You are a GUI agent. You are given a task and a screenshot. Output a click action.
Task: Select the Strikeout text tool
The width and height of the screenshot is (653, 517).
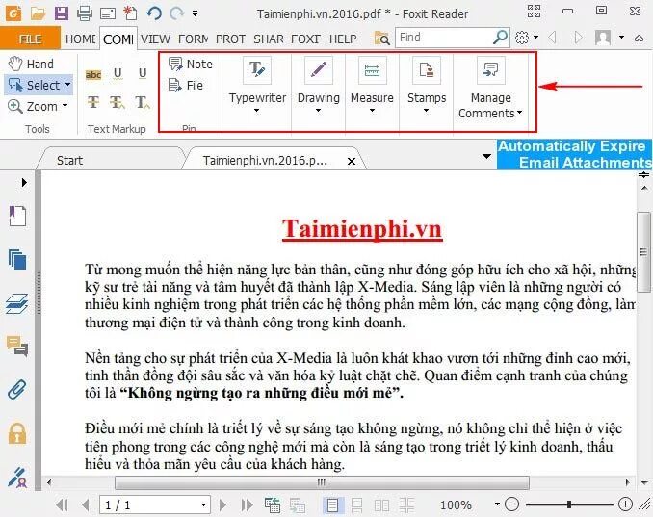click(93, 102)
